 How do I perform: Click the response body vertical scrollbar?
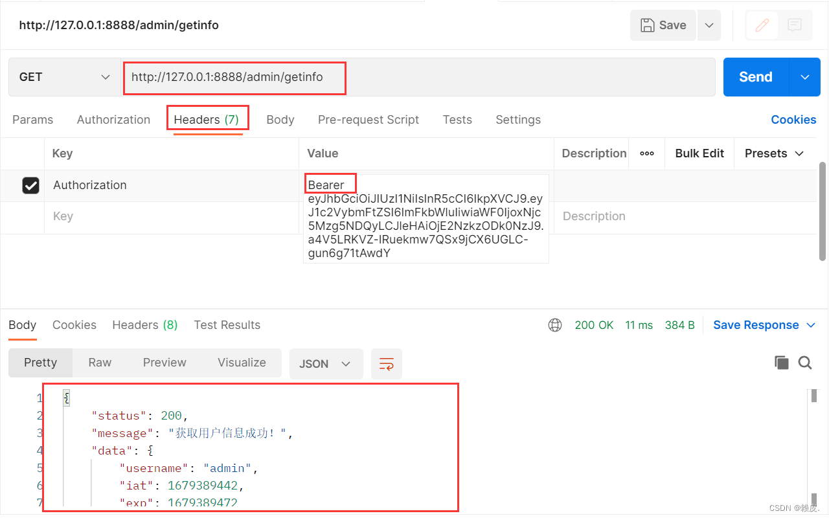point(813,396)
